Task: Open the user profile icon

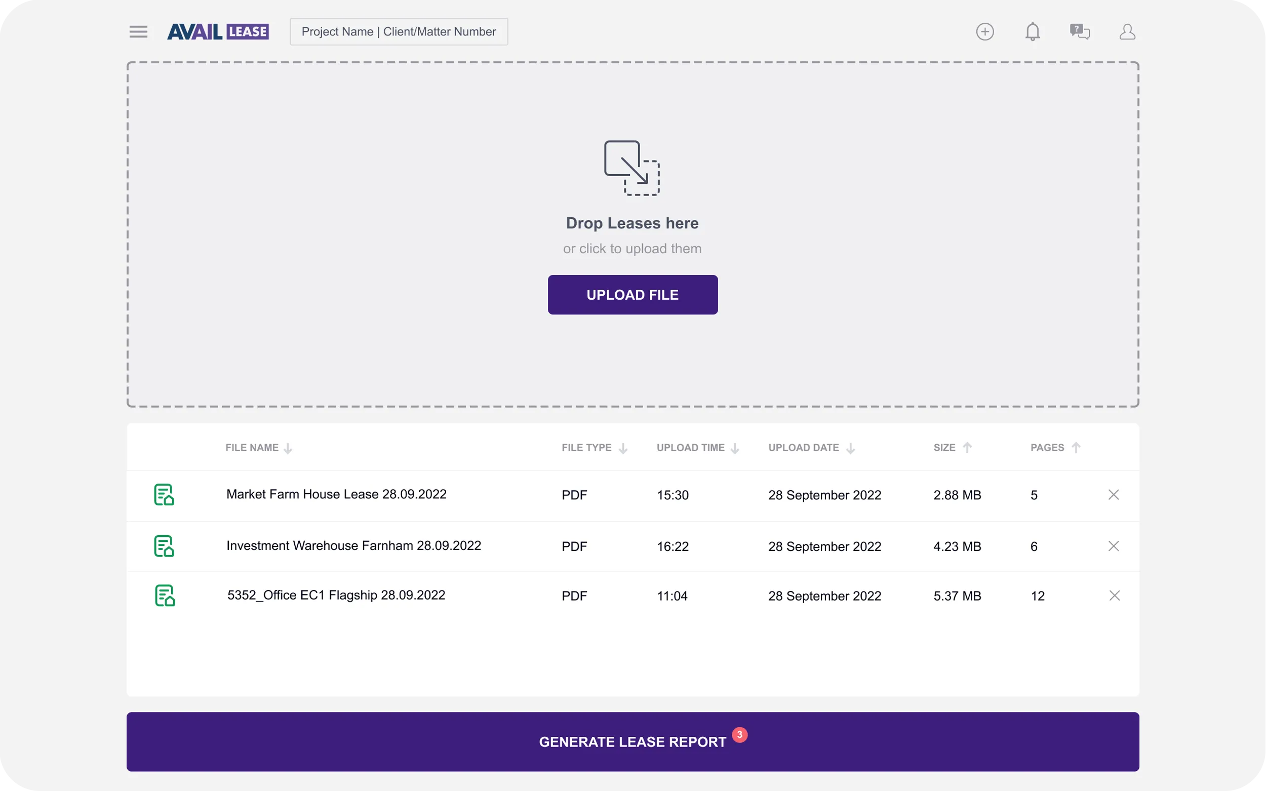Action: click(x=1128, y=32)
